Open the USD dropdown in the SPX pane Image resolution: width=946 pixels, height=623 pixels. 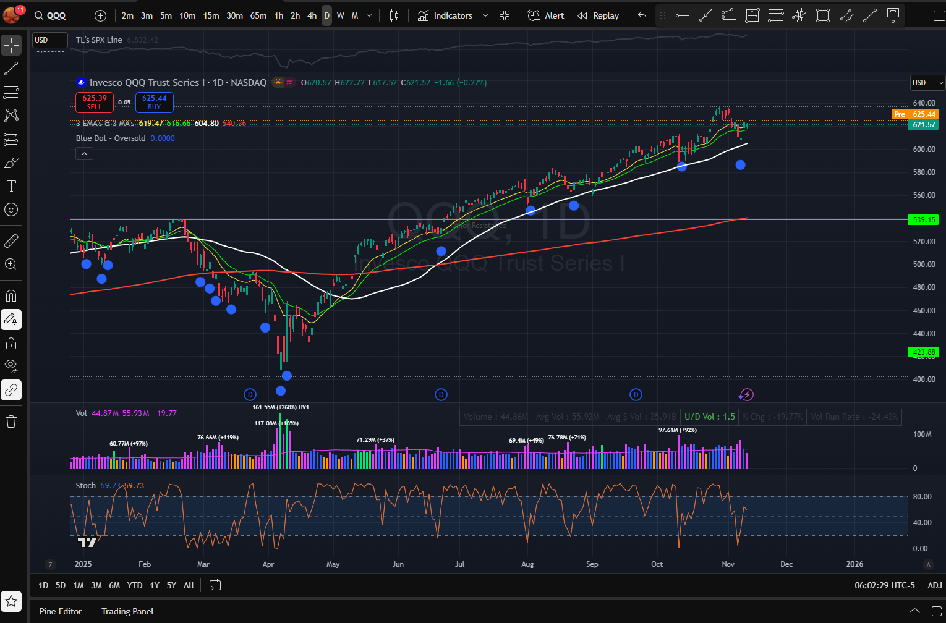(x=49, y=40)
